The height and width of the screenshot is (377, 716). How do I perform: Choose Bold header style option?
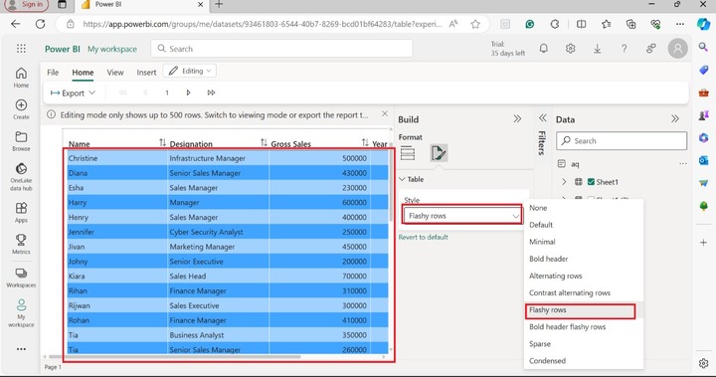[x=584, y=259]
